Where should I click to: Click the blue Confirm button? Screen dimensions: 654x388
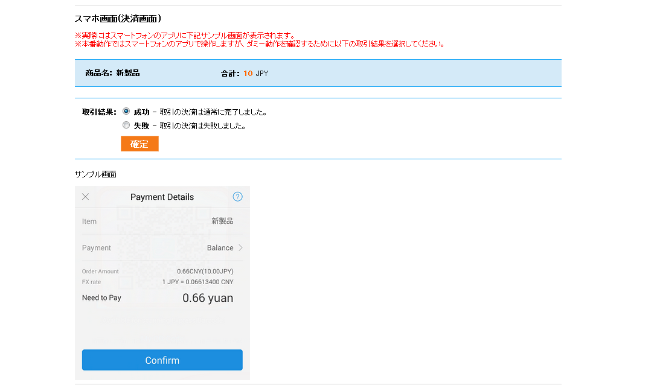pos(162,360)
